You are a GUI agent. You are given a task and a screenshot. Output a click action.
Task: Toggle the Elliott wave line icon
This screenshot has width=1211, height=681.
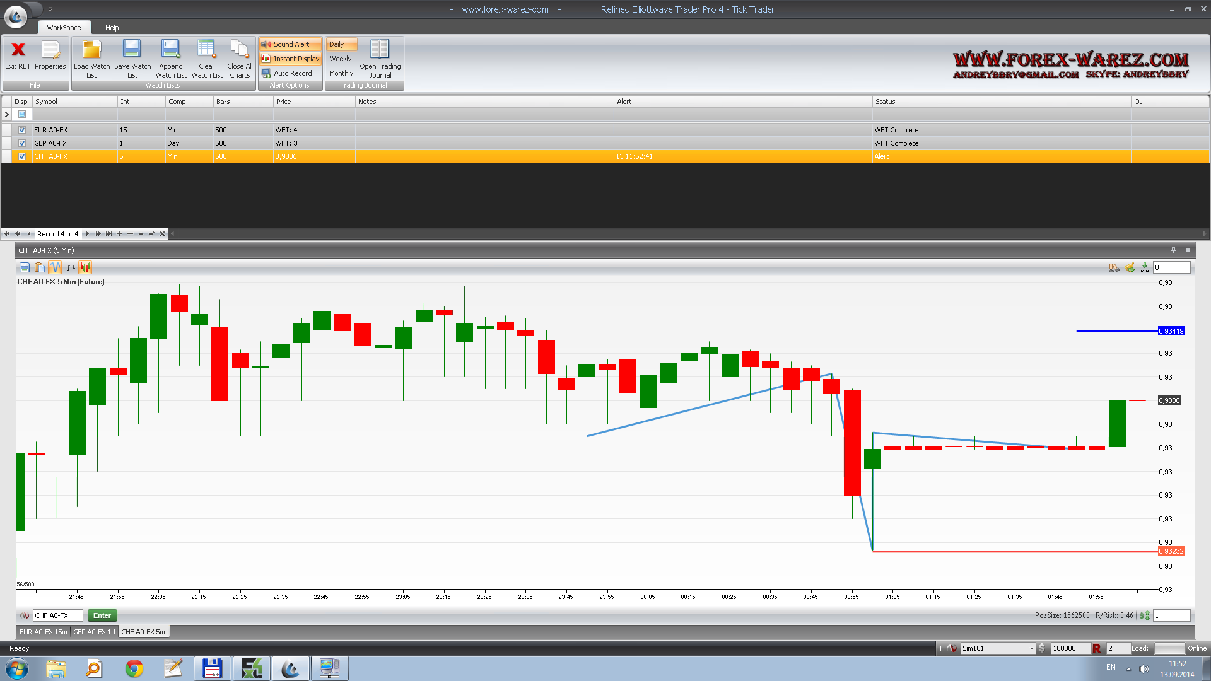point(55,267)
